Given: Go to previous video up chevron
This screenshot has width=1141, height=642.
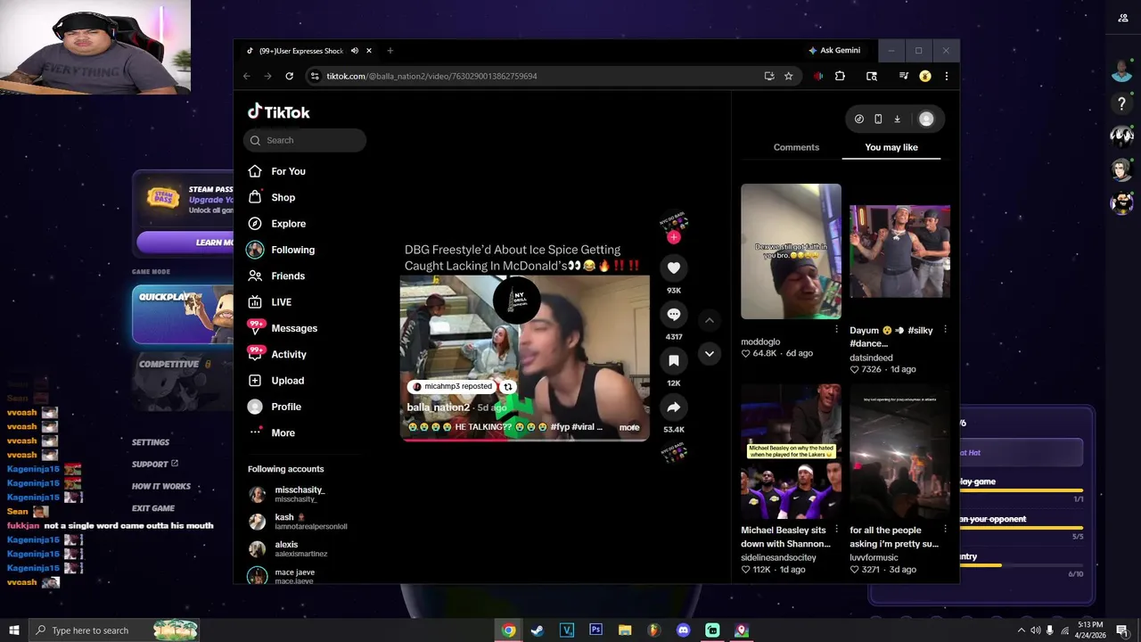Looking at the screenshot, I should coord(710,320).
